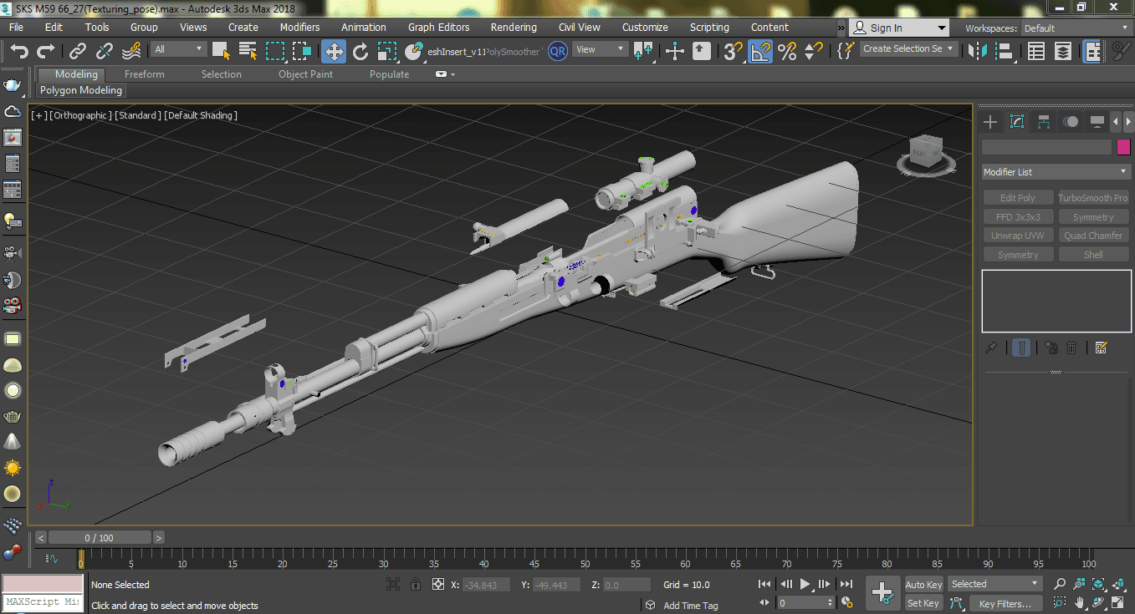Image resolution: width=1135 pixels, height=614 pixels.
Task: Open the Graph Editors menu
Action: click(439, 27)
